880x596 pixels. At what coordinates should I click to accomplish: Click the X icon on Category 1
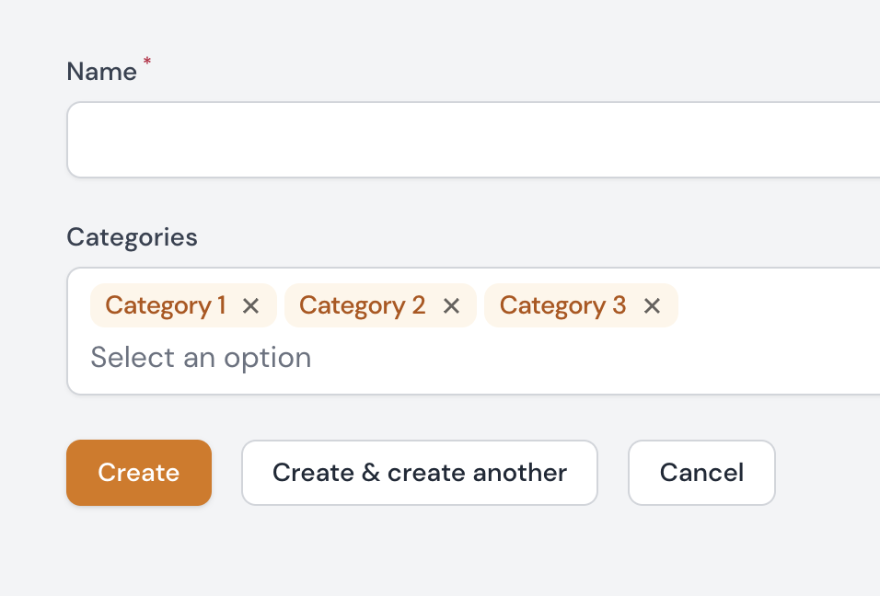point(250,305)
